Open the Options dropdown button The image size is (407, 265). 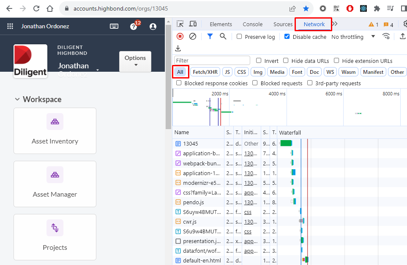point(135,61)
